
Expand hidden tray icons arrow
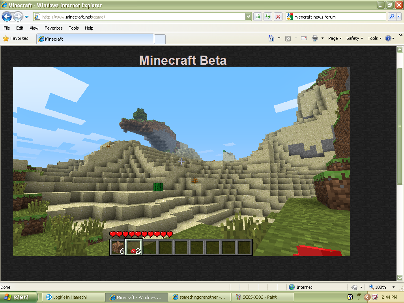[367, 297]
